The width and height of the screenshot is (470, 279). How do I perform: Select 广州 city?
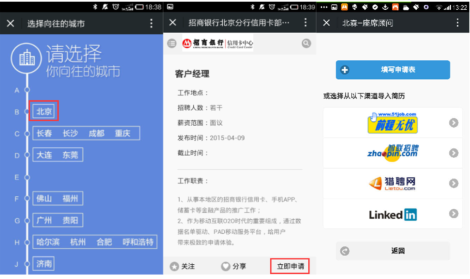pos(44,220)
